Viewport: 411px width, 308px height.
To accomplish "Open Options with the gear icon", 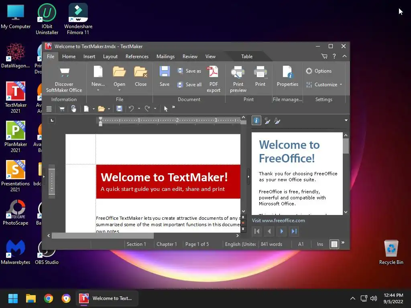I will pyautogui.click(x=318, y=71).
